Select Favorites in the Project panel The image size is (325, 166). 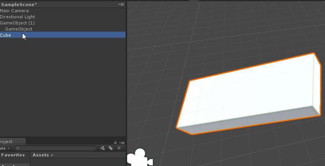13,155
